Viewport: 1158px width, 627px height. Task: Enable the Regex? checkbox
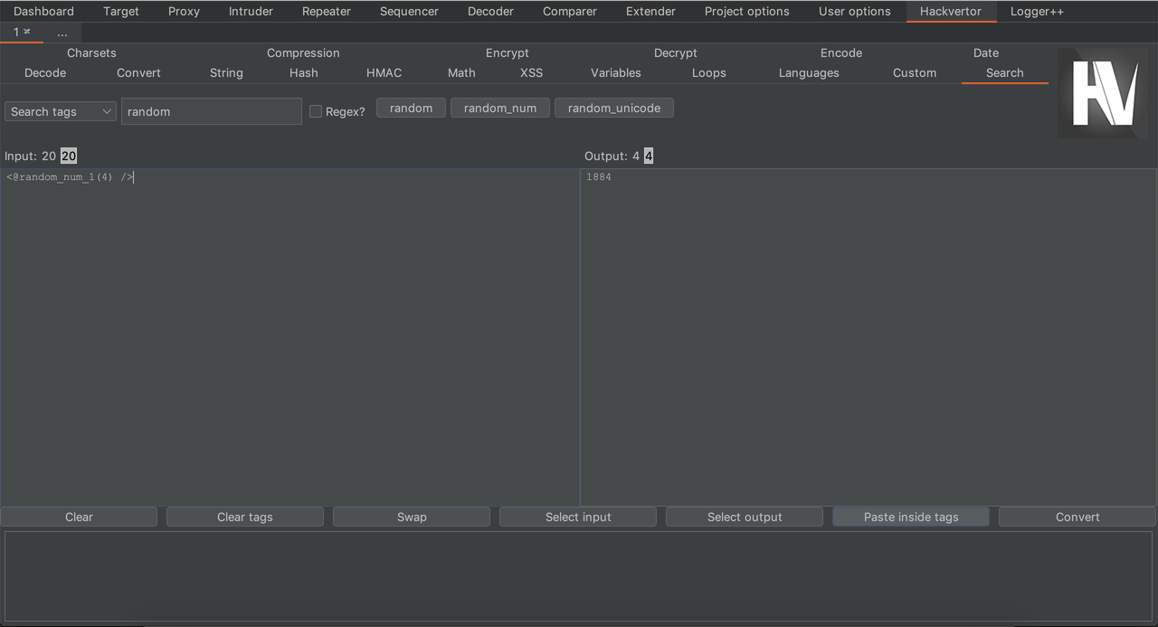pyautogui.click(x=316, y=111)
